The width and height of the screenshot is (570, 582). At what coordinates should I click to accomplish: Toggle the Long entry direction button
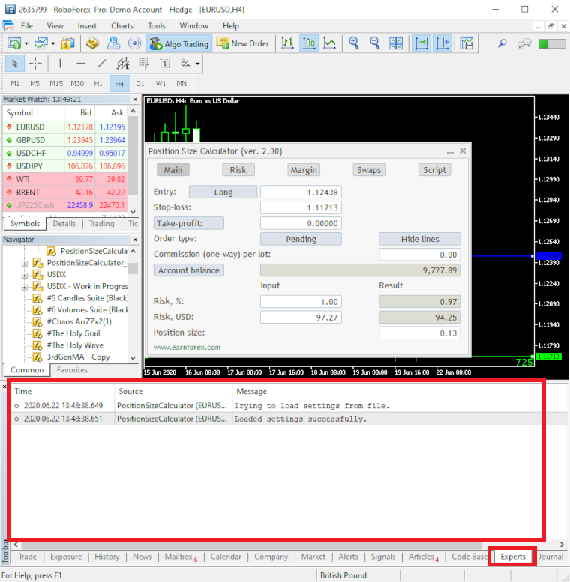[223, 192]
